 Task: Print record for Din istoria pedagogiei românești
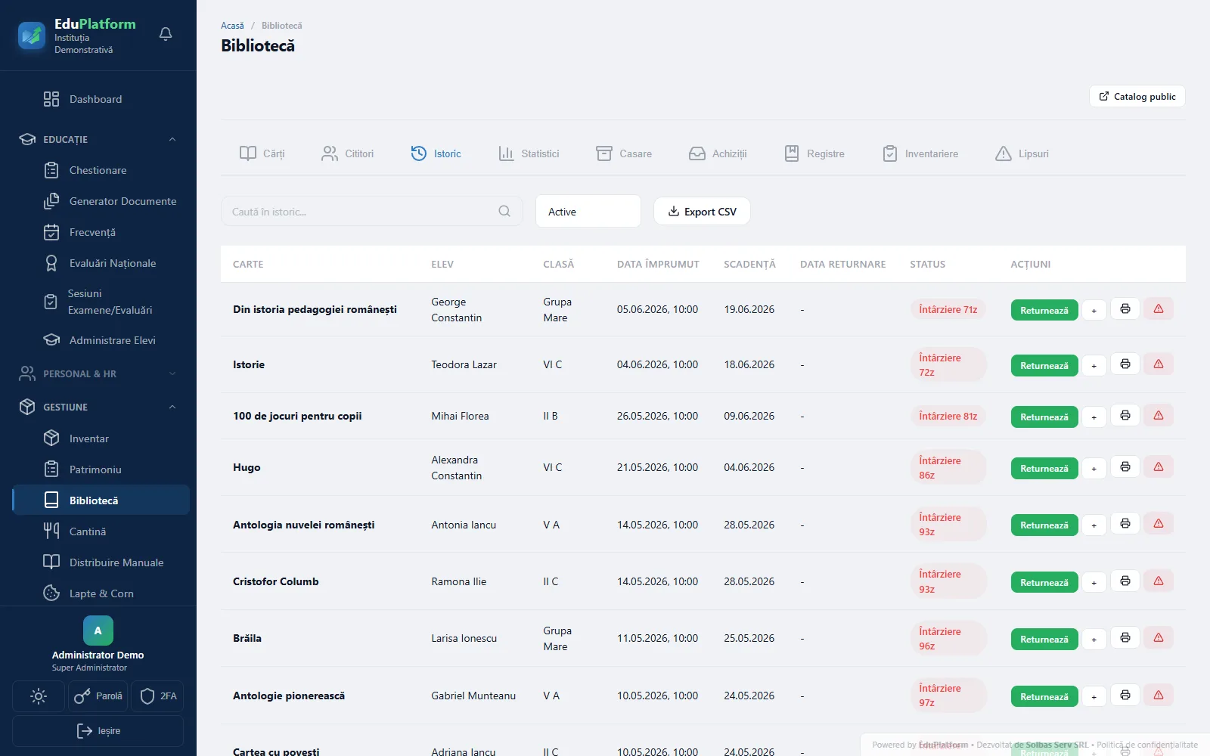point(1125,308)
